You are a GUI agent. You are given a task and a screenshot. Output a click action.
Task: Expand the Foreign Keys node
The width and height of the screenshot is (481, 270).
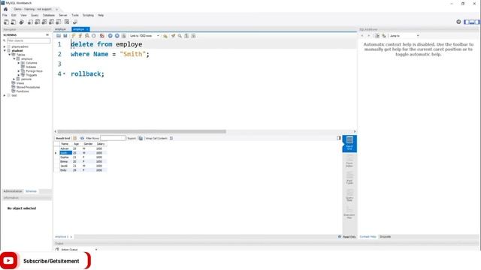coord(19,71)
